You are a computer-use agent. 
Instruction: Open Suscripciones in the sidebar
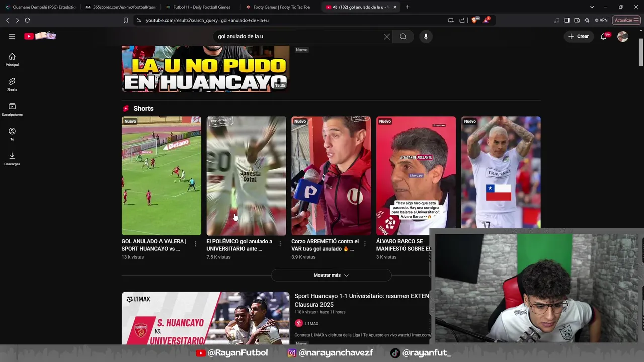click(12, 110)
